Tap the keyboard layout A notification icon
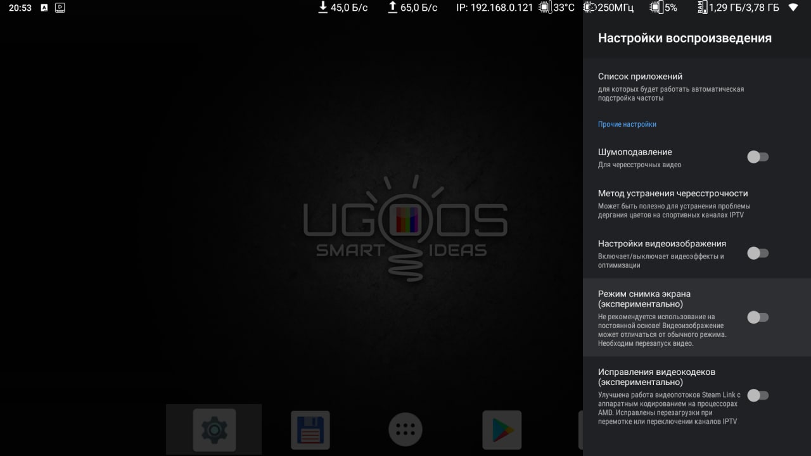 [x=44, y=8]
